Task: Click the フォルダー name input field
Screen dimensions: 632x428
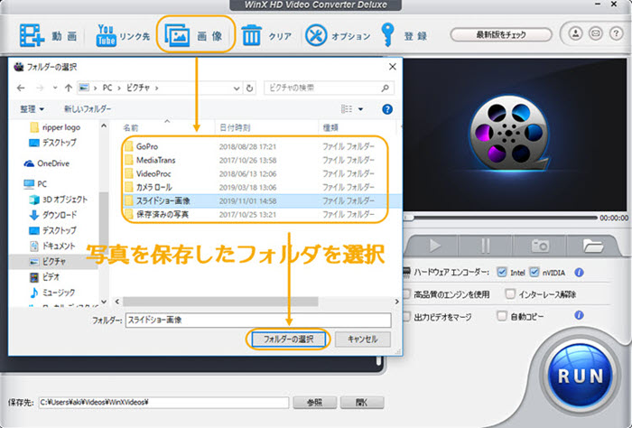Action: pyautogui.click(x=258, y=320)
